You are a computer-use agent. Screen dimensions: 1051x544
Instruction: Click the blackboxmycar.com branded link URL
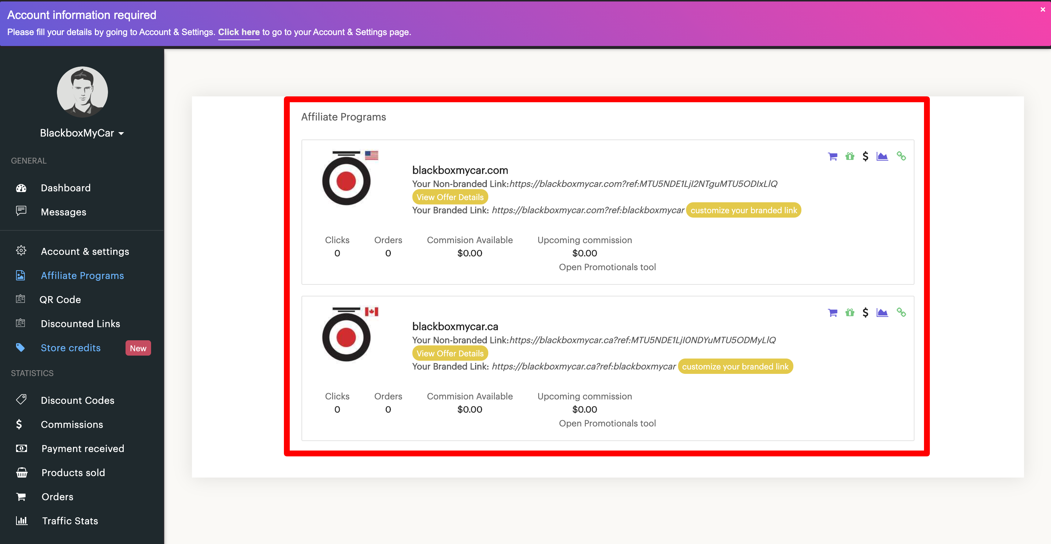pyautogui.click(x=588, y=210)
